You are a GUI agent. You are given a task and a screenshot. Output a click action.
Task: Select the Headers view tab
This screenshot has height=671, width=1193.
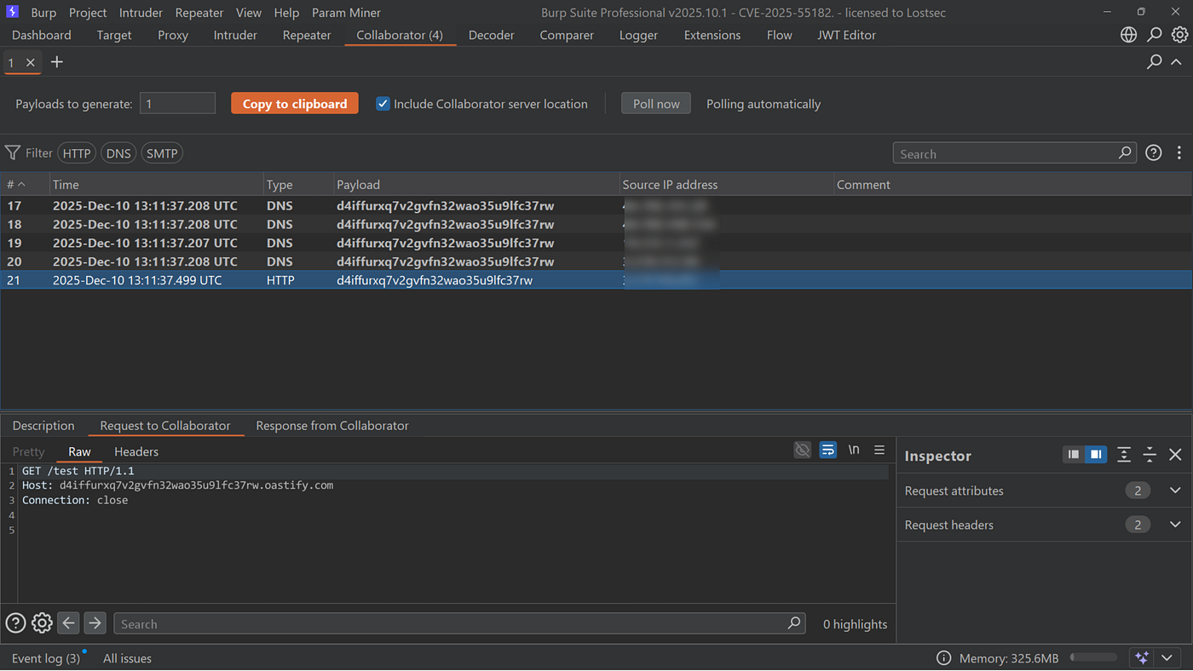[x=136, y=451]
